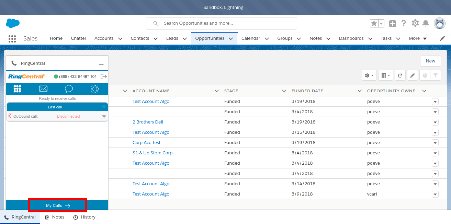Open the Corp Acc Test account link
The width and height of the screenshot is (451, 224).
147,143
